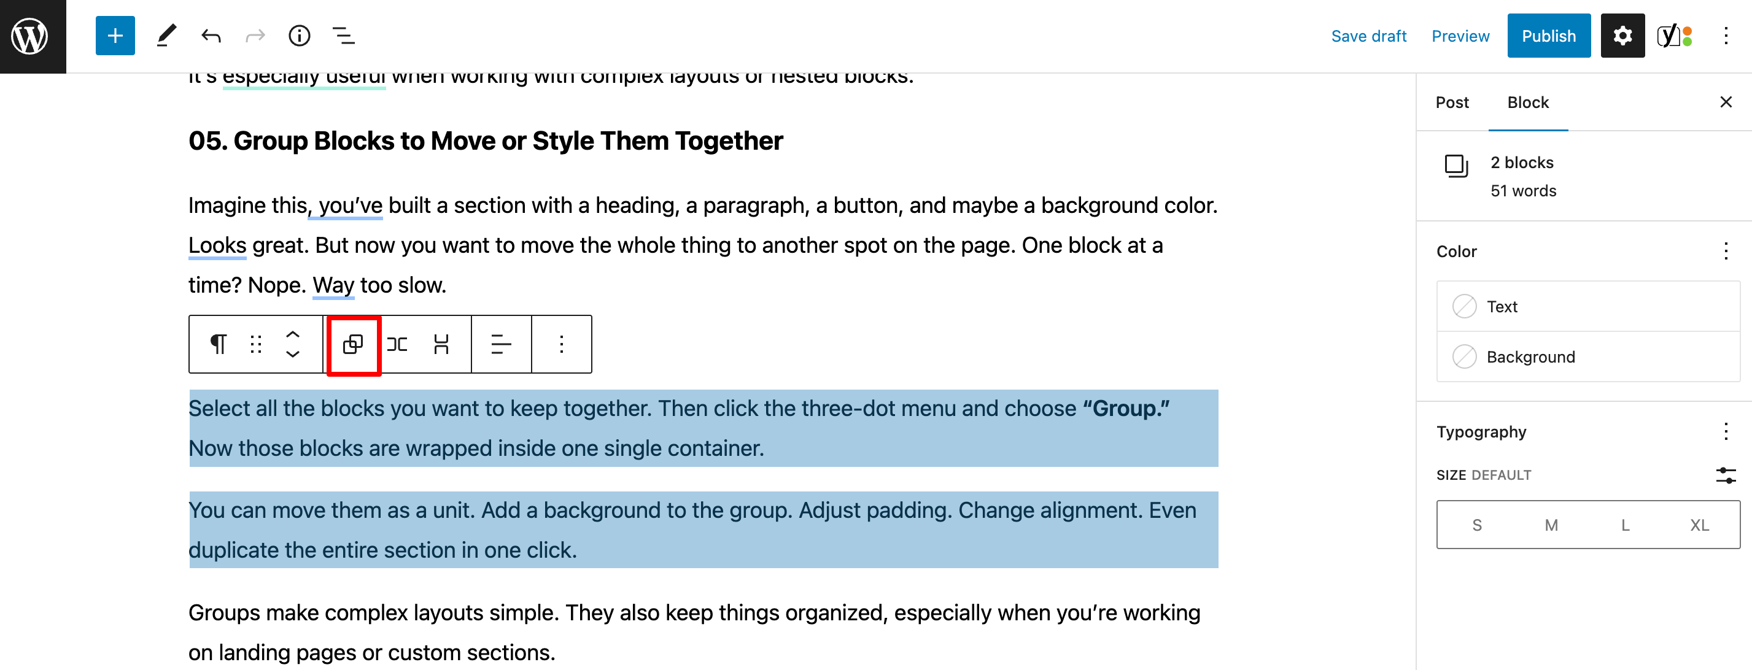Select font size M
Image resolution: width=1752 pixels, height=670 pixels.
pos(1551,525)
